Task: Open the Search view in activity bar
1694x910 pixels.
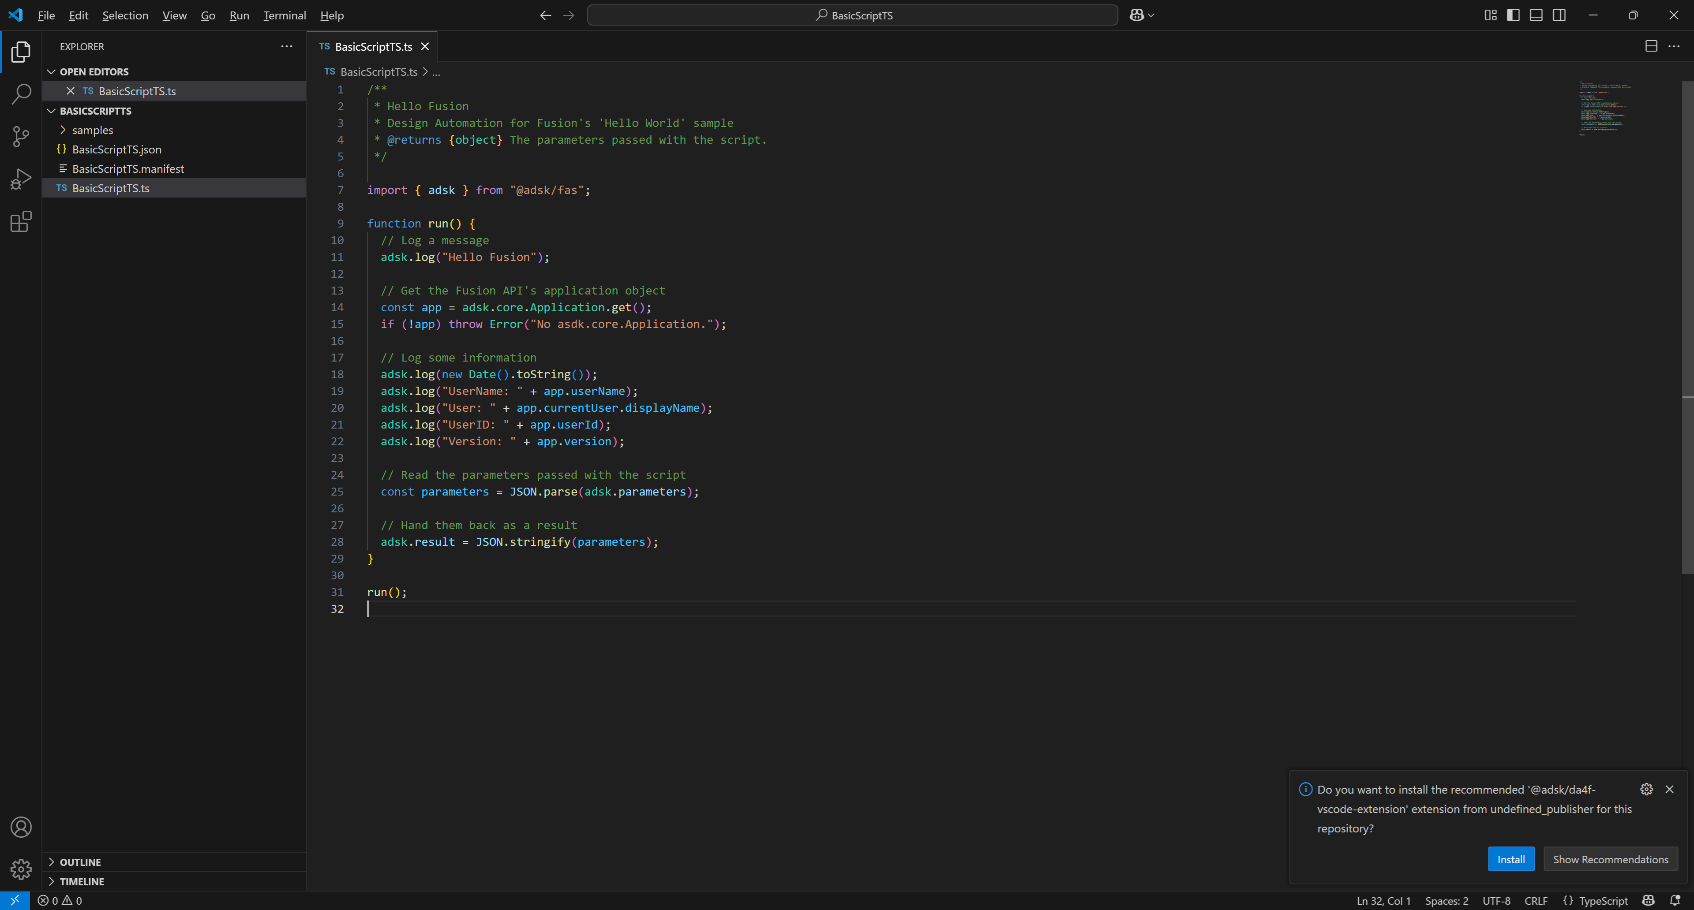Action: click(x=21, y=94)
